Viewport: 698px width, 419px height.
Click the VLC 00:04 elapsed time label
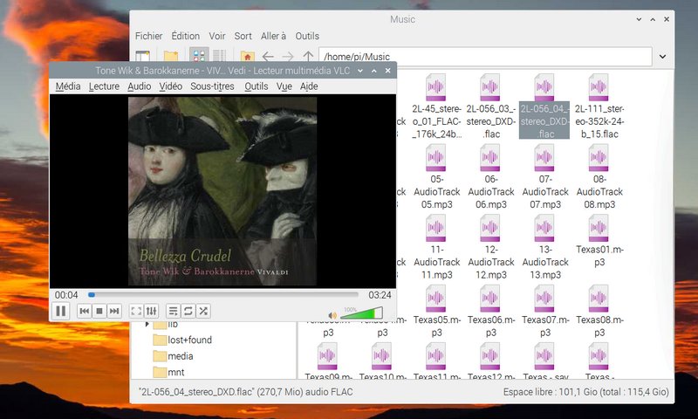(66, 295)
